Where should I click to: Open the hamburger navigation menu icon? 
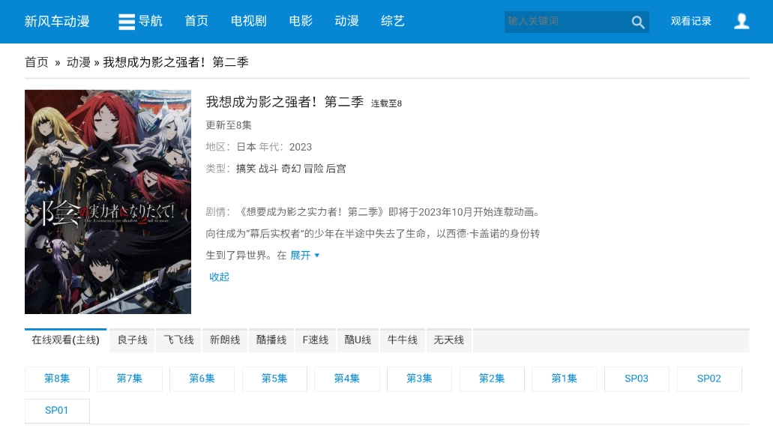coord(127,22)
